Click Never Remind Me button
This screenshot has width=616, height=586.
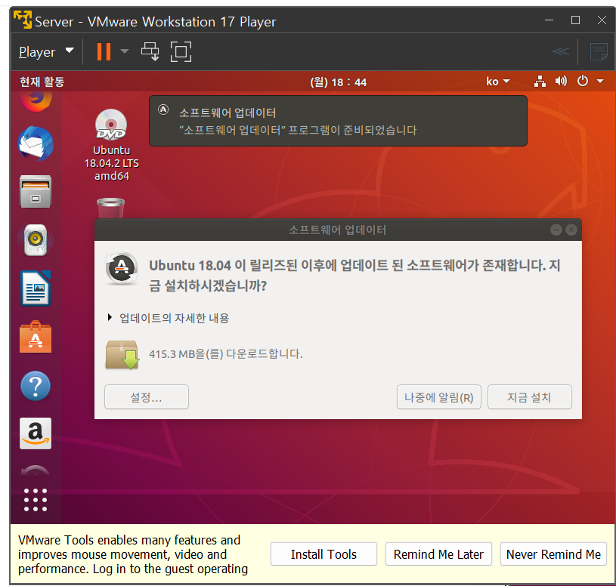coord(553,554)
